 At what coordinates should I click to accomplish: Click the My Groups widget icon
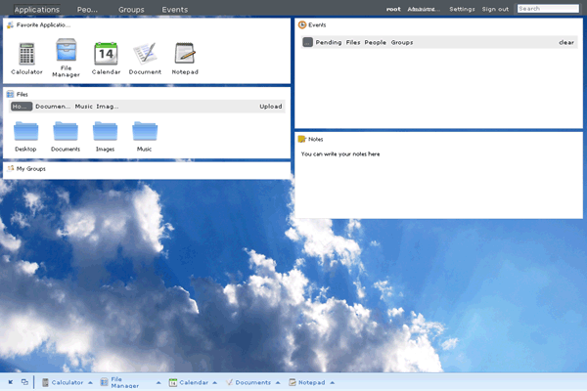click(x=11, y=168)
